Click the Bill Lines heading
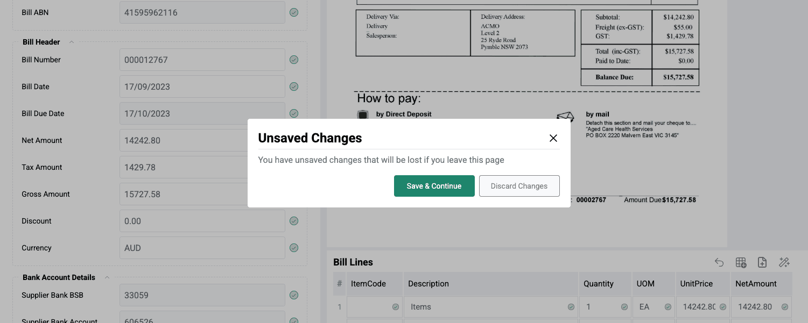Screen dimensions: 808x323 coord(353,262)
